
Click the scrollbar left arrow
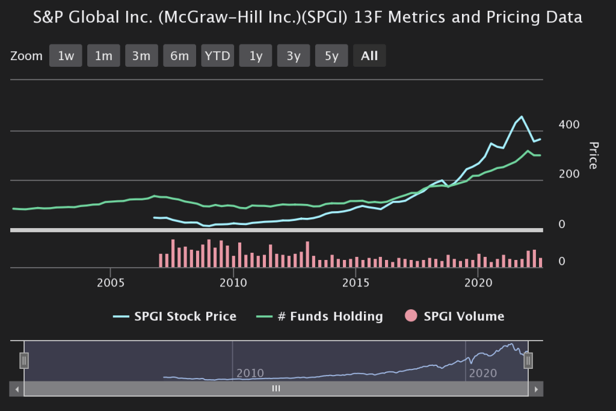click(17, 389)
